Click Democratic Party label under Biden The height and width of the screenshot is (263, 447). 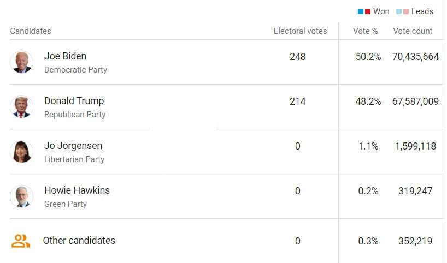click(75, 70)
